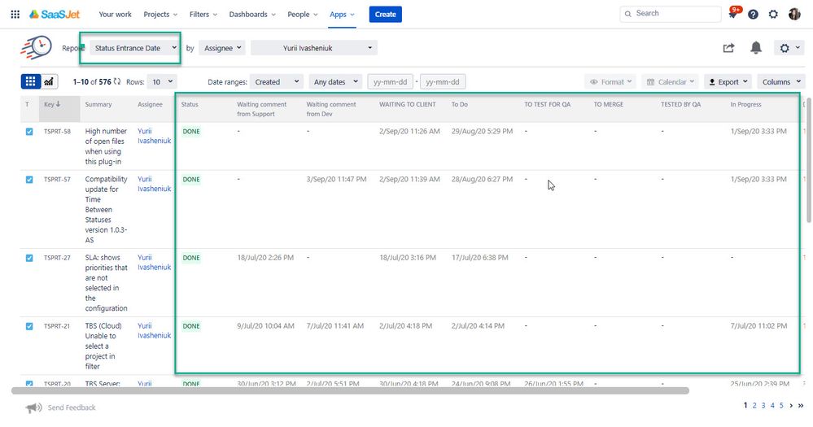The height and width of the screenshot is (427, 813).
Task: Click TO TEST FOR QA column header
Action: (547, 104)
